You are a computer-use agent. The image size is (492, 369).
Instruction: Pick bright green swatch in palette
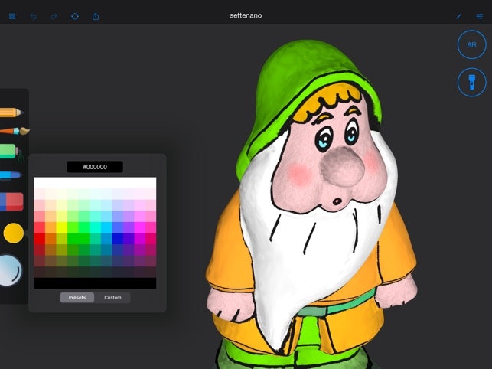73,227
